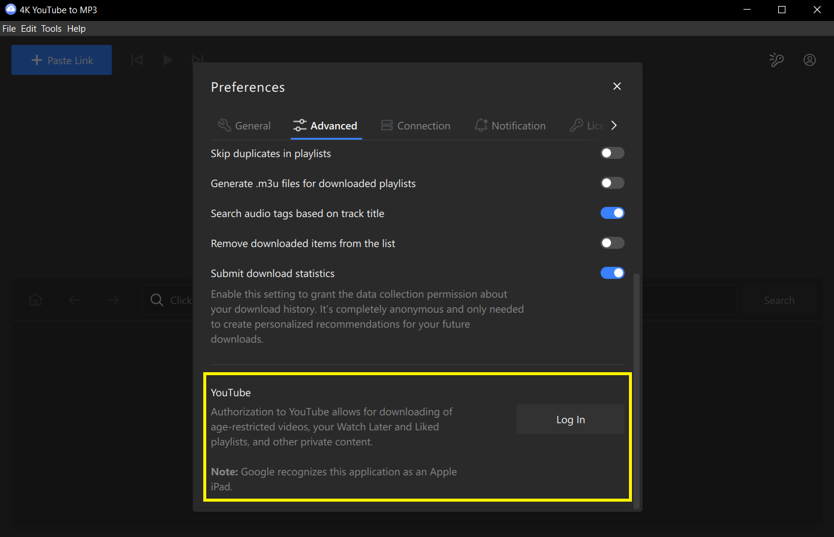Viewport: 834px width, 537px height.
Task: Click the Paste Link button
Action: [x=61, y=60]
